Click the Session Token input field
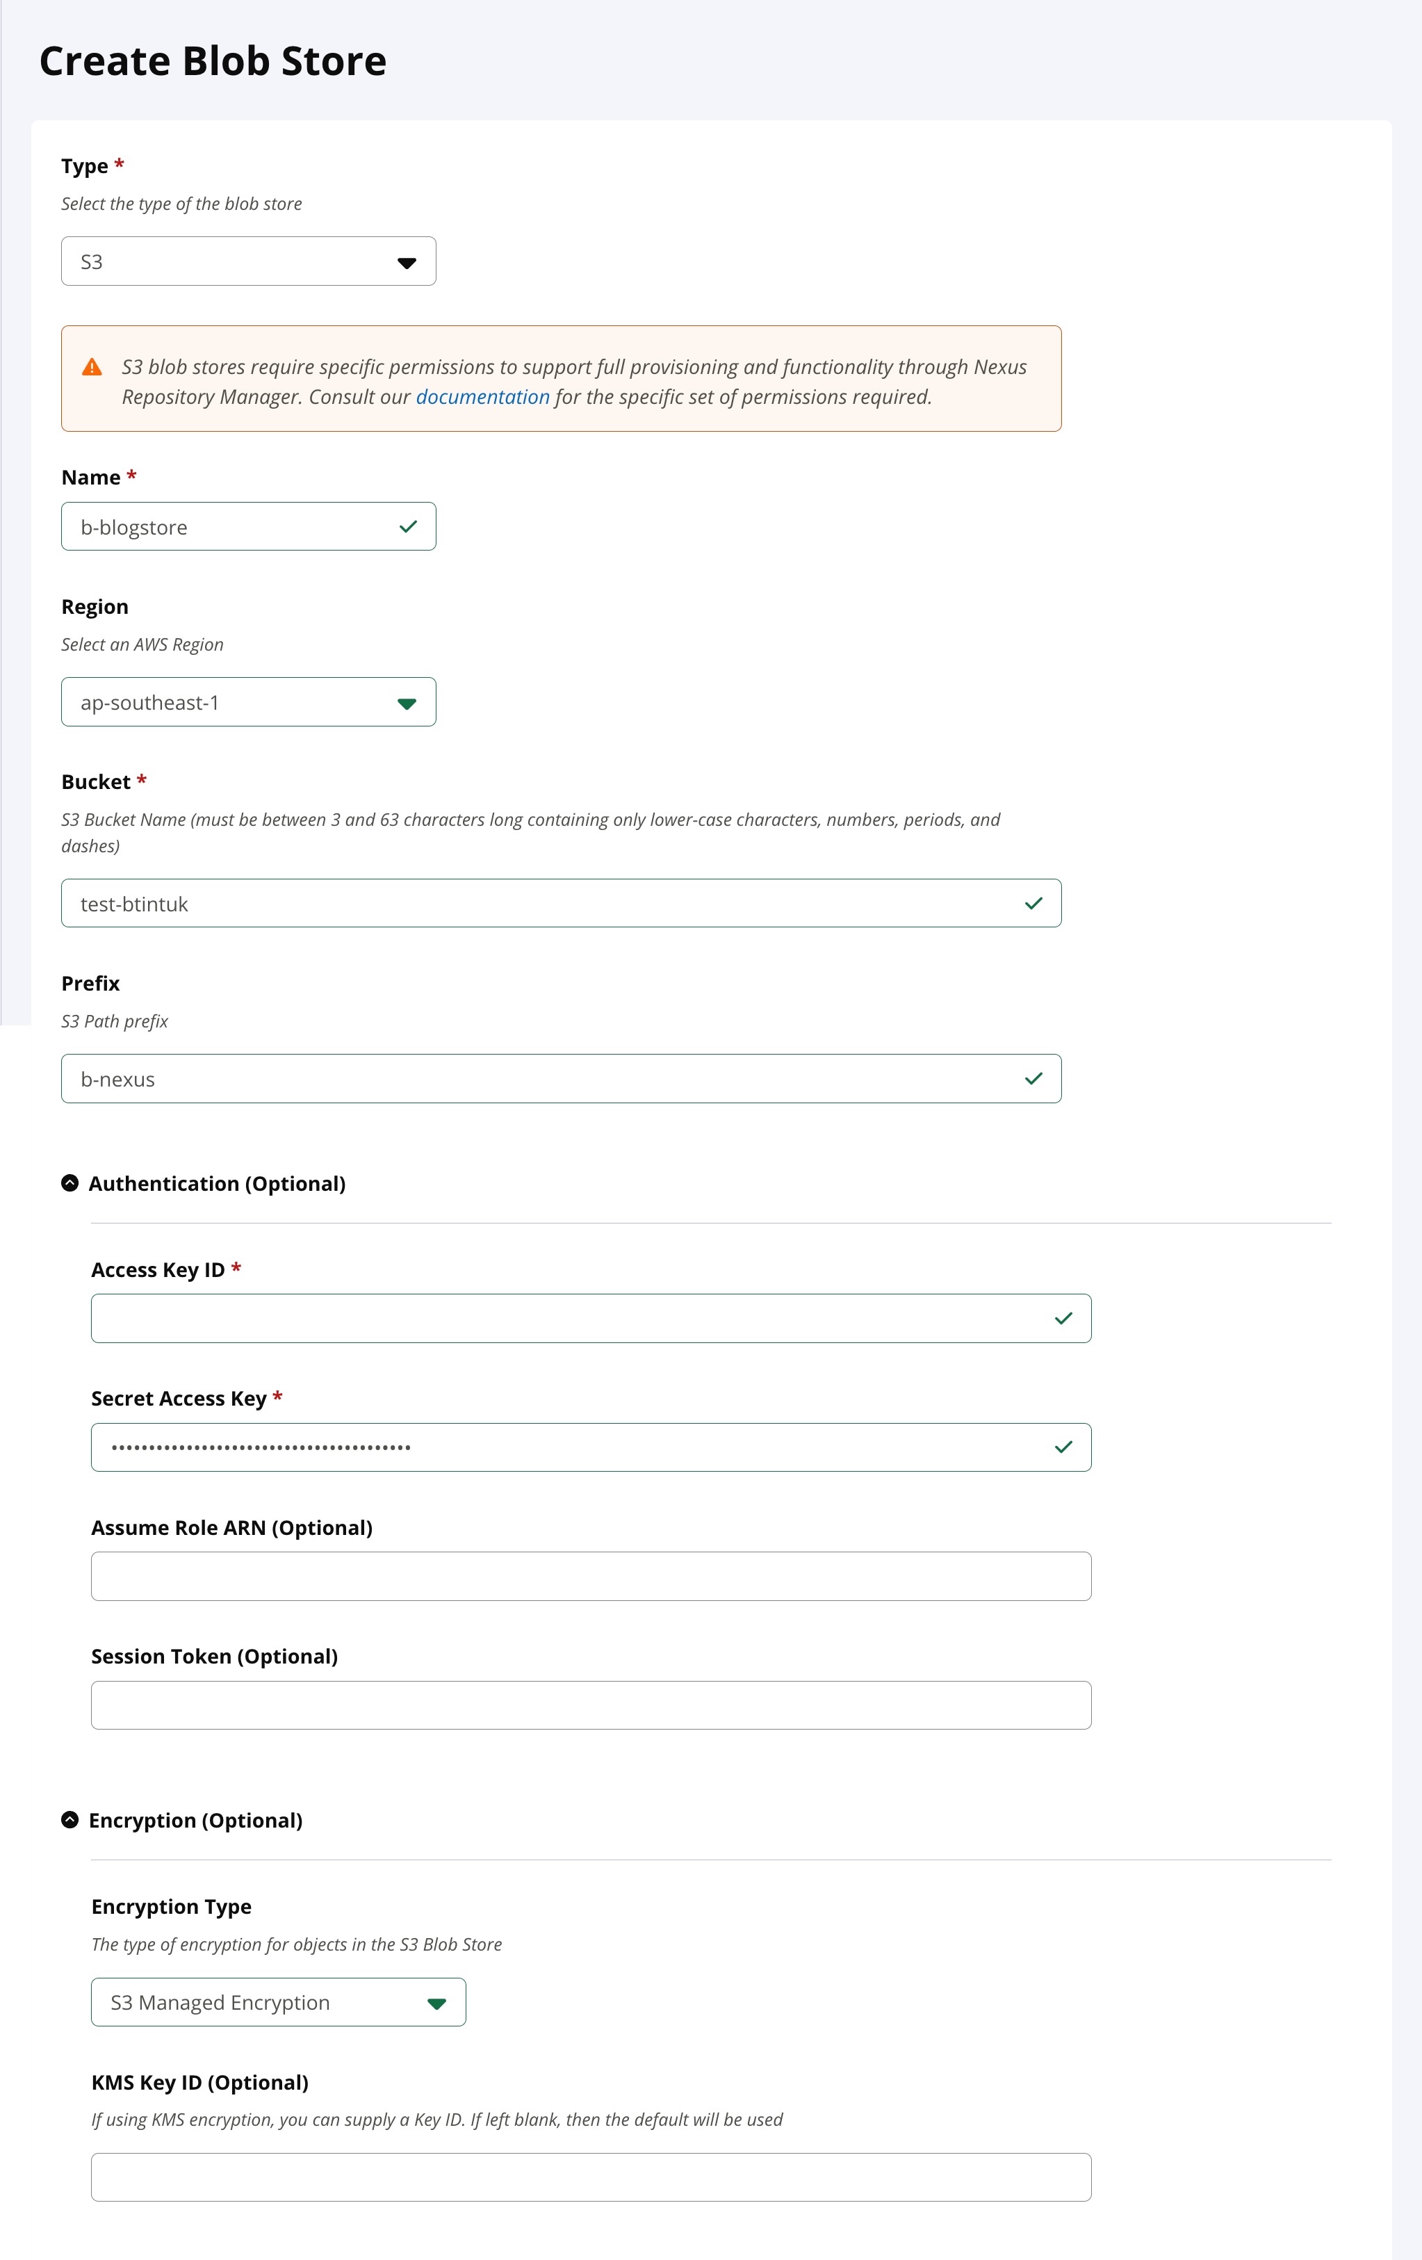The width and height of the screenshot is (1422, 2260). click(591, 1705)
